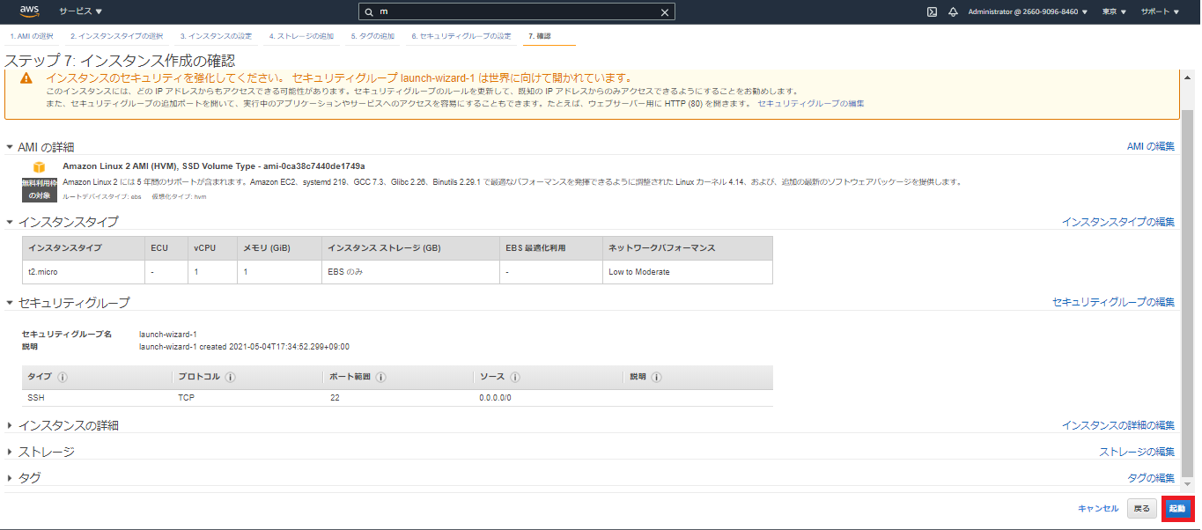1202x530 pixels.
Task: Open the インスタンスの詳細の編集 link
Action: [x=1118, y=425]
